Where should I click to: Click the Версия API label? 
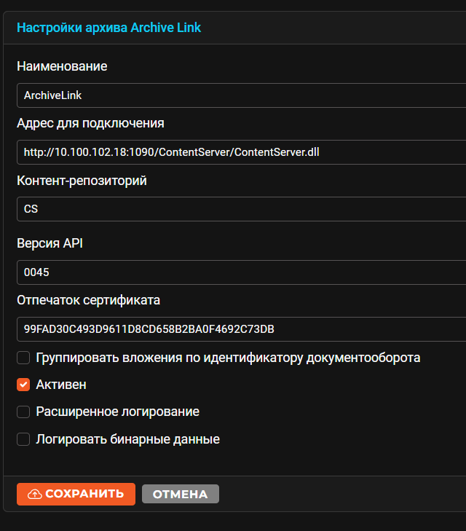[50, 243]
